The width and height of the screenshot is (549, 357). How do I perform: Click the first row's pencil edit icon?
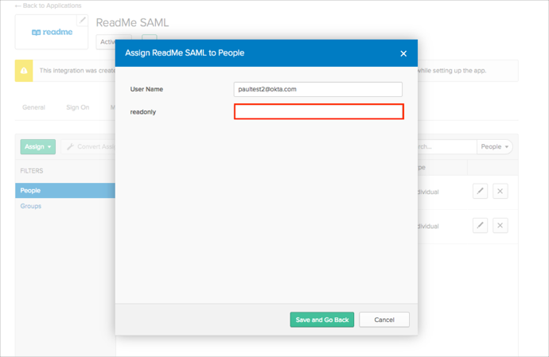tap(480, 191)
